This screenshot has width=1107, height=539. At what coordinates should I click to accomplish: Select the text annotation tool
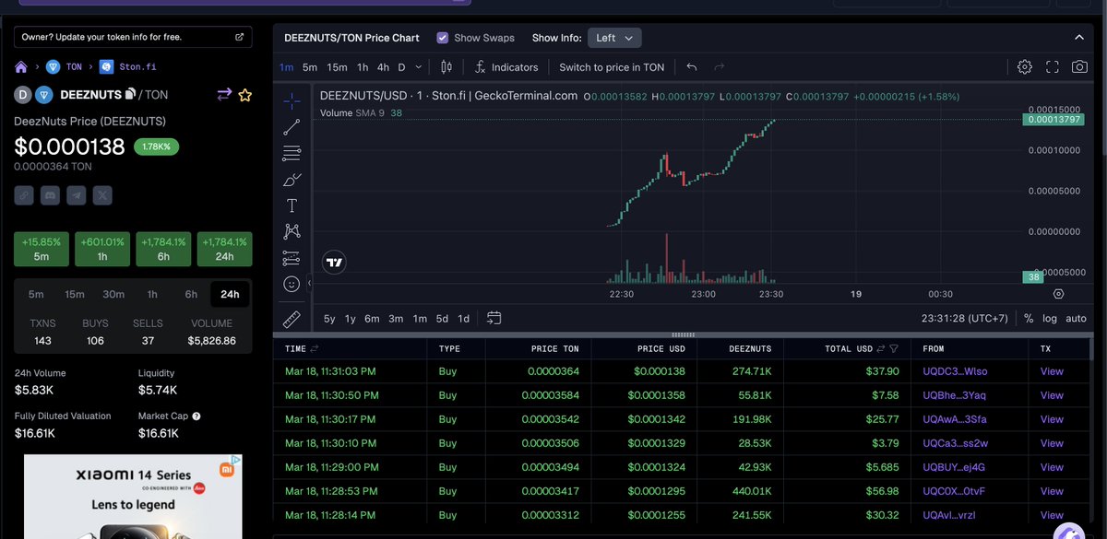click(x=292, y=205)
